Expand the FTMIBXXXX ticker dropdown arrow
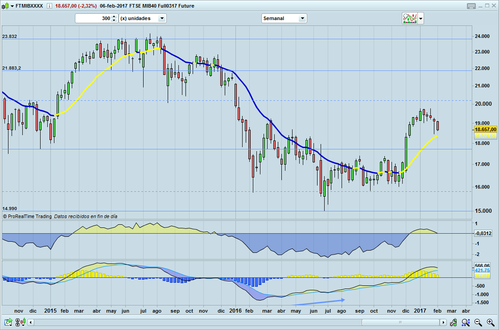Screen dimensions: 499x330 click(x=12, y=6)
